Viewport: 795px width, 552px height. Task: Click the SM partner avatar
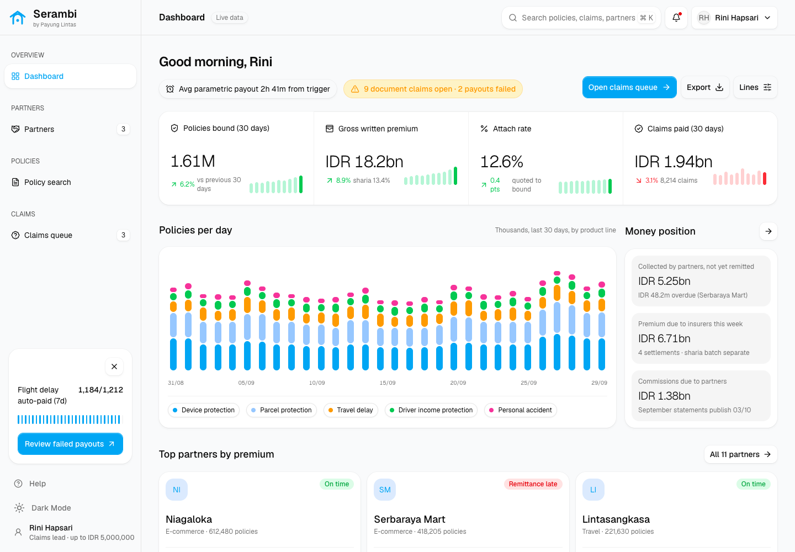(385, 490)
